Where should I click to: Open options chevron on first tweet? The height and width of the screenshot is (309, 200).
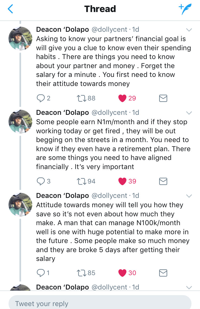click(189, 30)
